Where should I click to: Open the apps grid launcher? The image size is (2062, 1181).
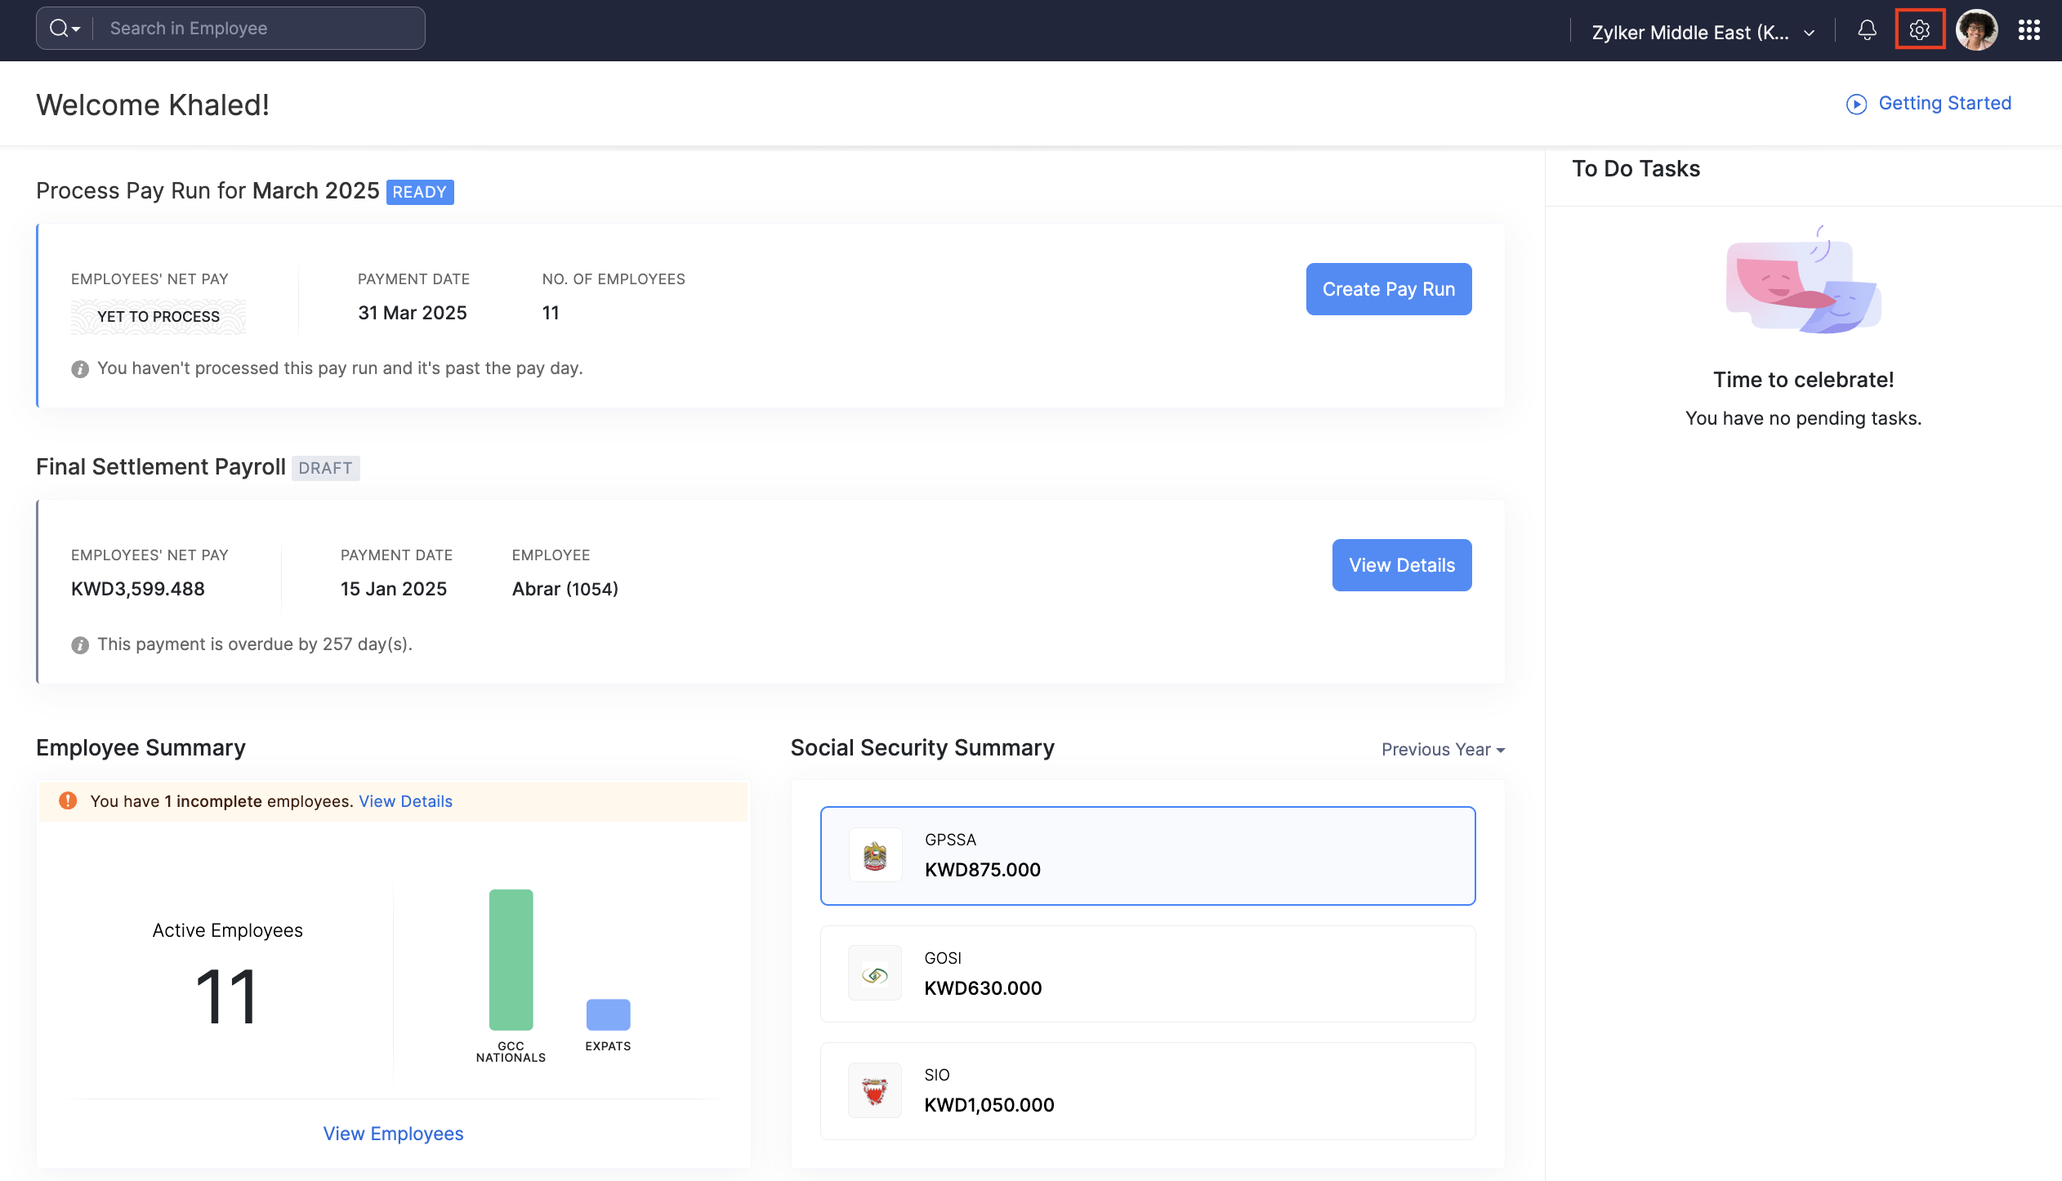[2029, 30]
